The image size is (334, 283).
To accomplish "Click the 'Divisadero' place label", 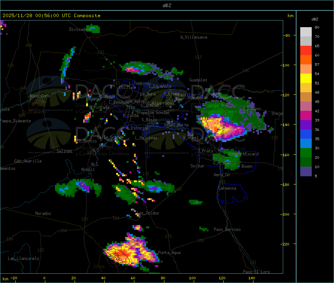I will coord(80,29).
